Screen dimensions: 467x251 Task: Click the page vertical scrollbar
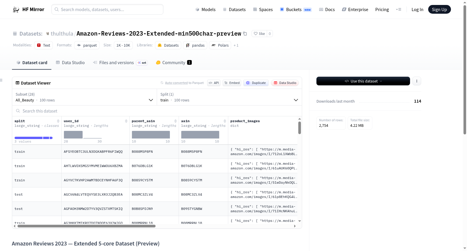(465, 70)
